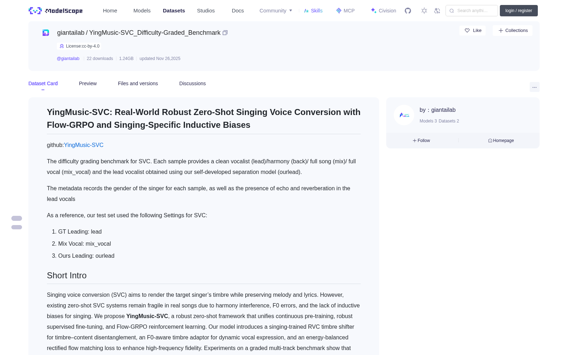Visit giantailab Homepage
The image size is (568, 355).
click(501, 141)
